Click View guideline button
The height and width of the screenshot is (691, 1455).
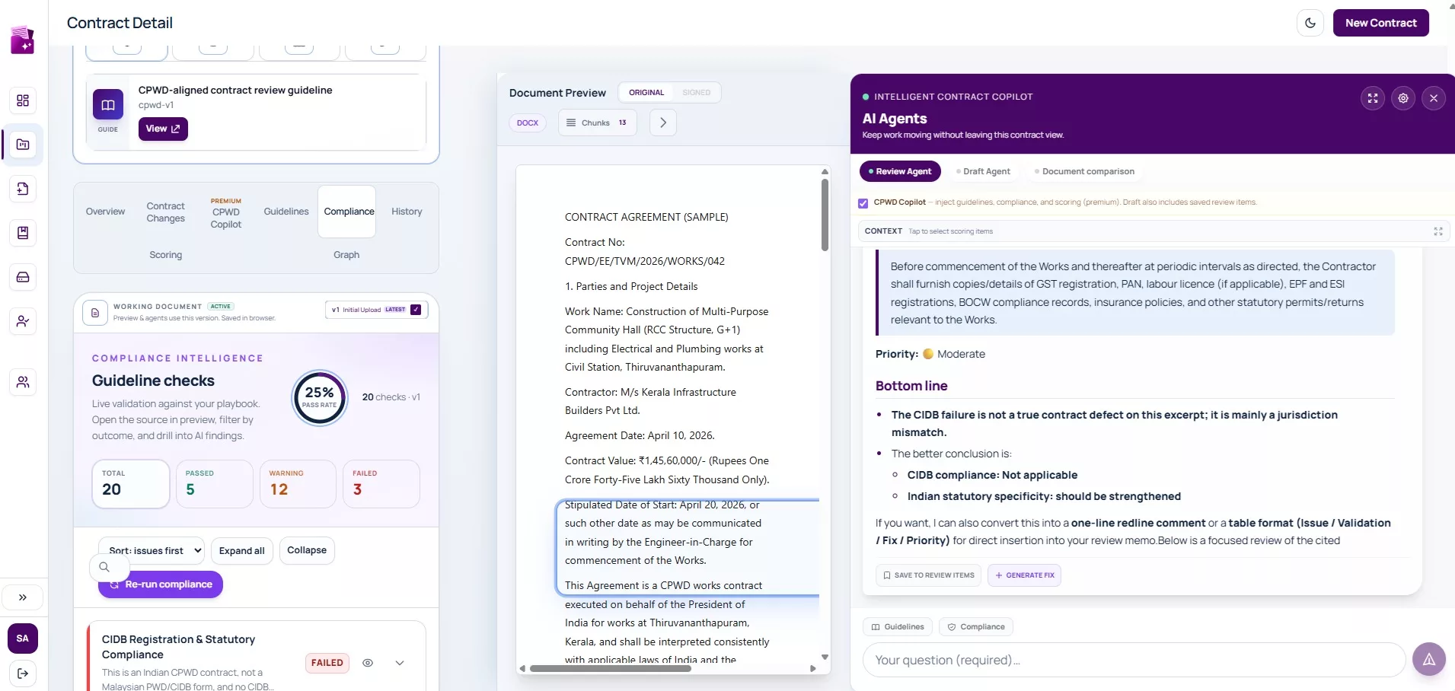(x=163, y=129)
